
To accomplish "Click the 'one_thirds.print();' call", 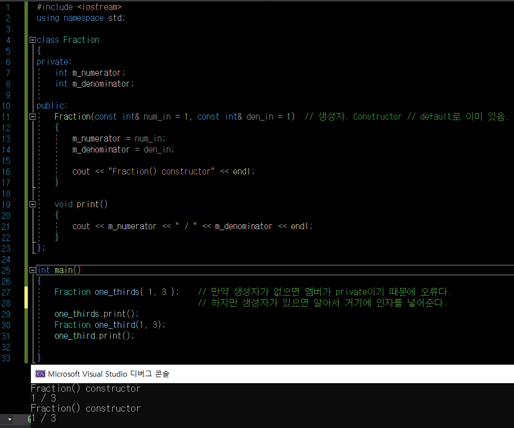I will [x=97, y=314].
